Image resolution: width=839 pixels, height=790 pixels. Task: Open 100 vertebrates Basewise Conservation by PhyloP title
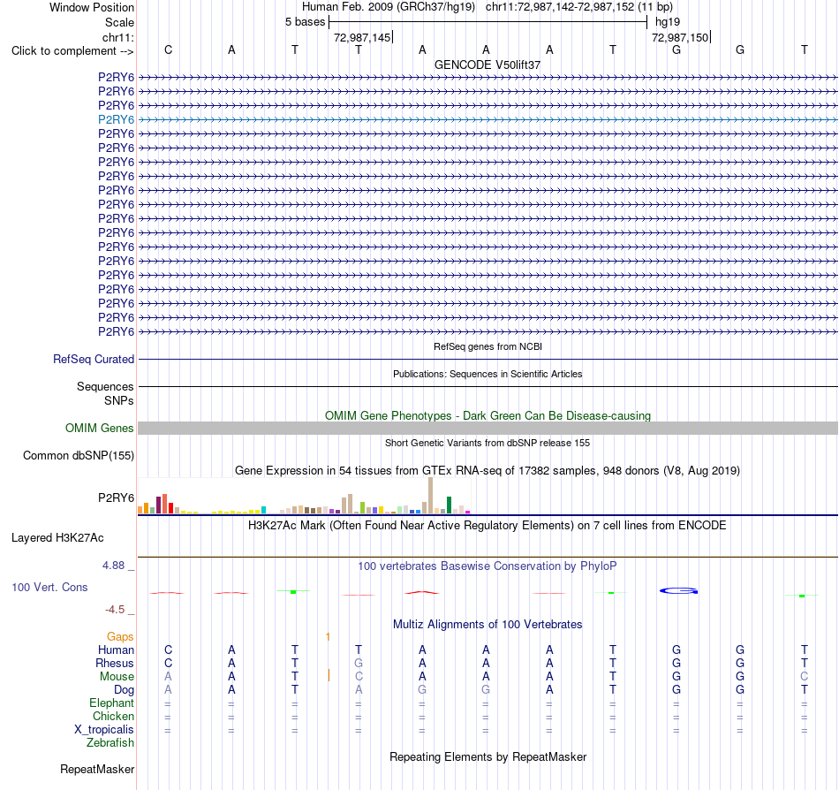487,566
